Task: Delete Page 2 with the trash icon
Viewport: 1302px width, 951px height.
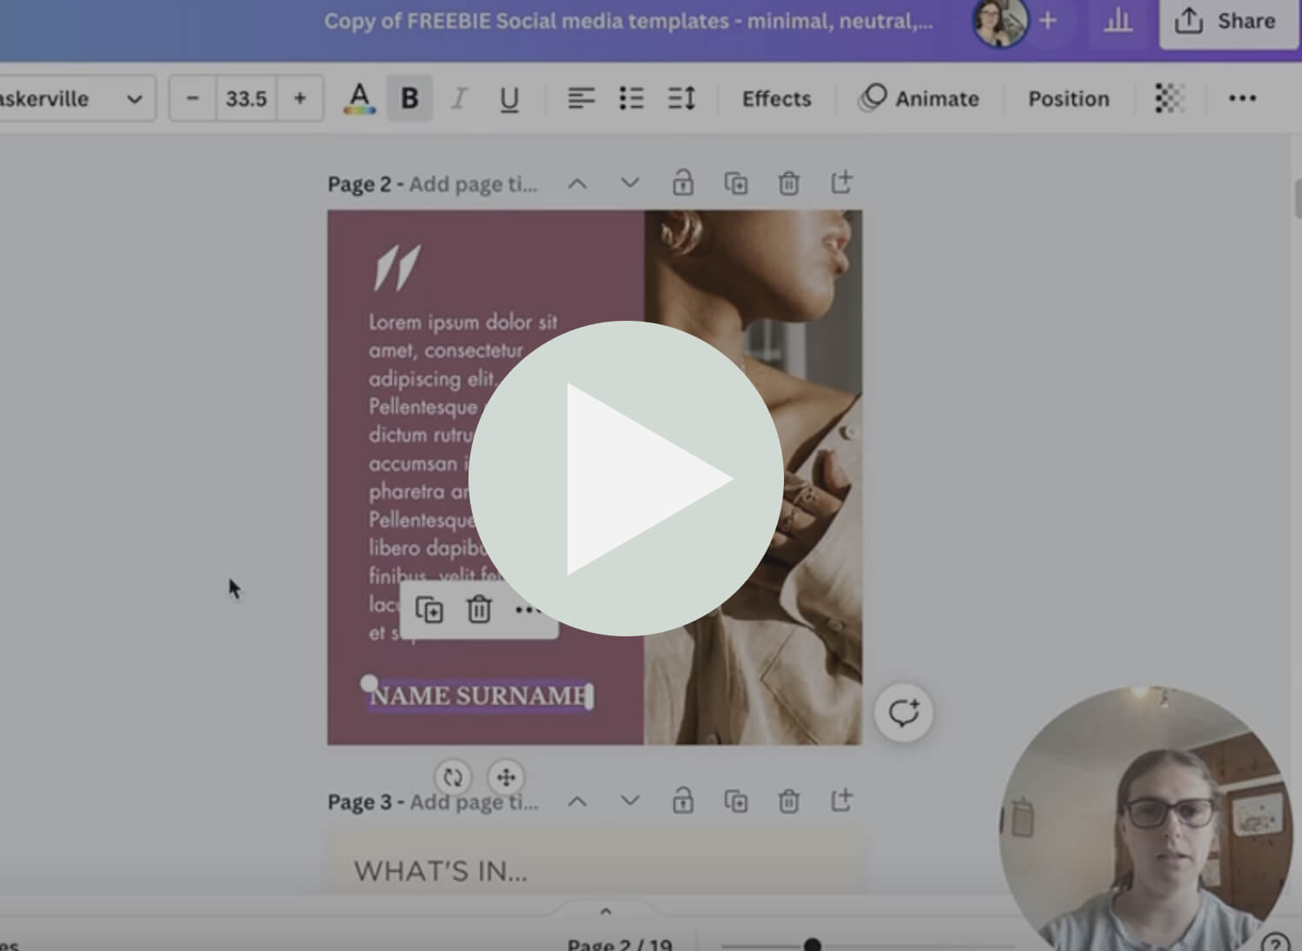Action: (788, 183)
